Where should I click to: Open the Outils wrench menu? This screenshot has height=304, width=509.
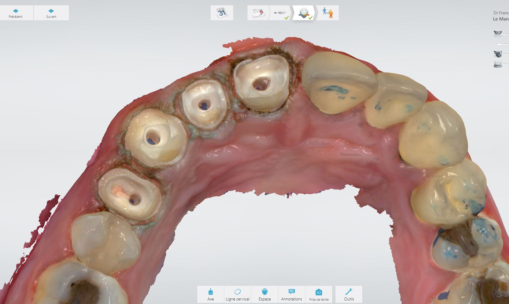click(349, 294)
